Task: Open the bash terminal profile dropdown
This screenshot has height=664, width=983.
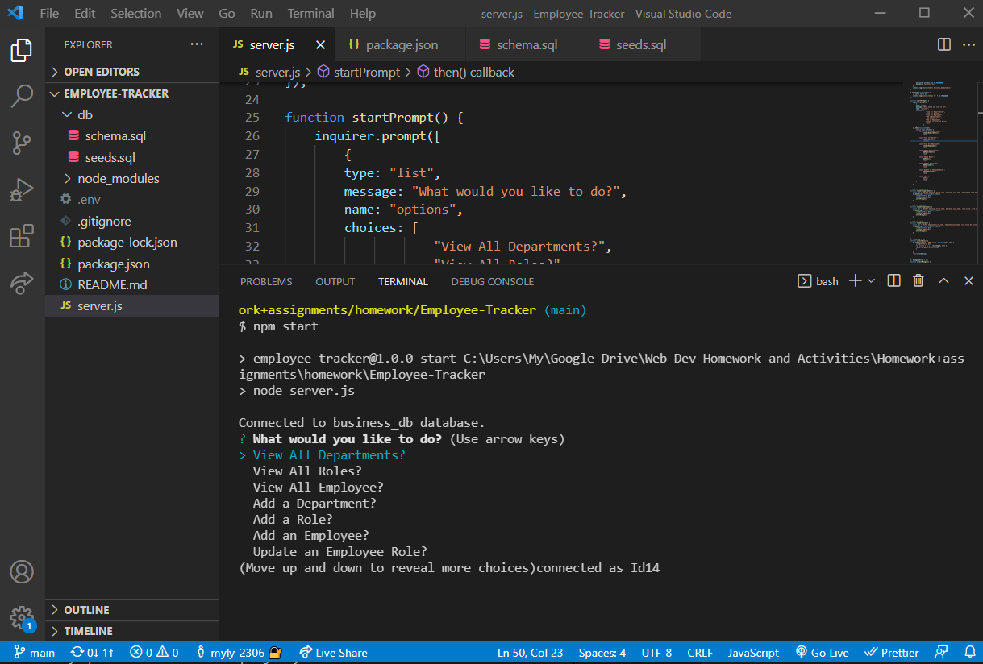Action: click(x=871, y=280)
